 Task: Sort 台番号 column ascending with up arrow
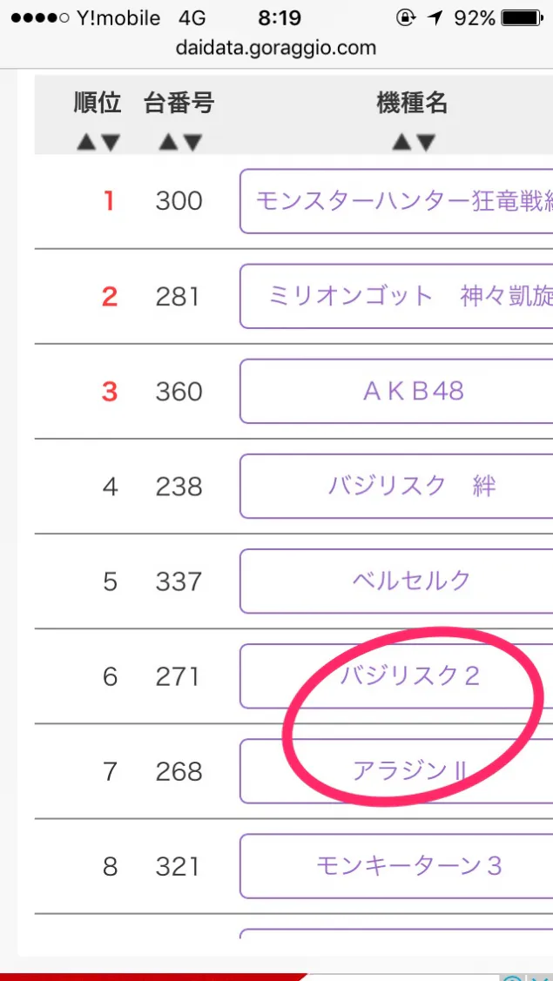click(x=168, y=144)
